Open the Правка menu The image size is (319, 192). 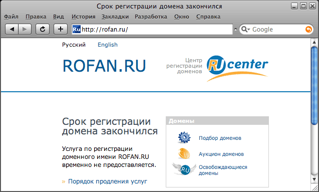coord(36,17)
